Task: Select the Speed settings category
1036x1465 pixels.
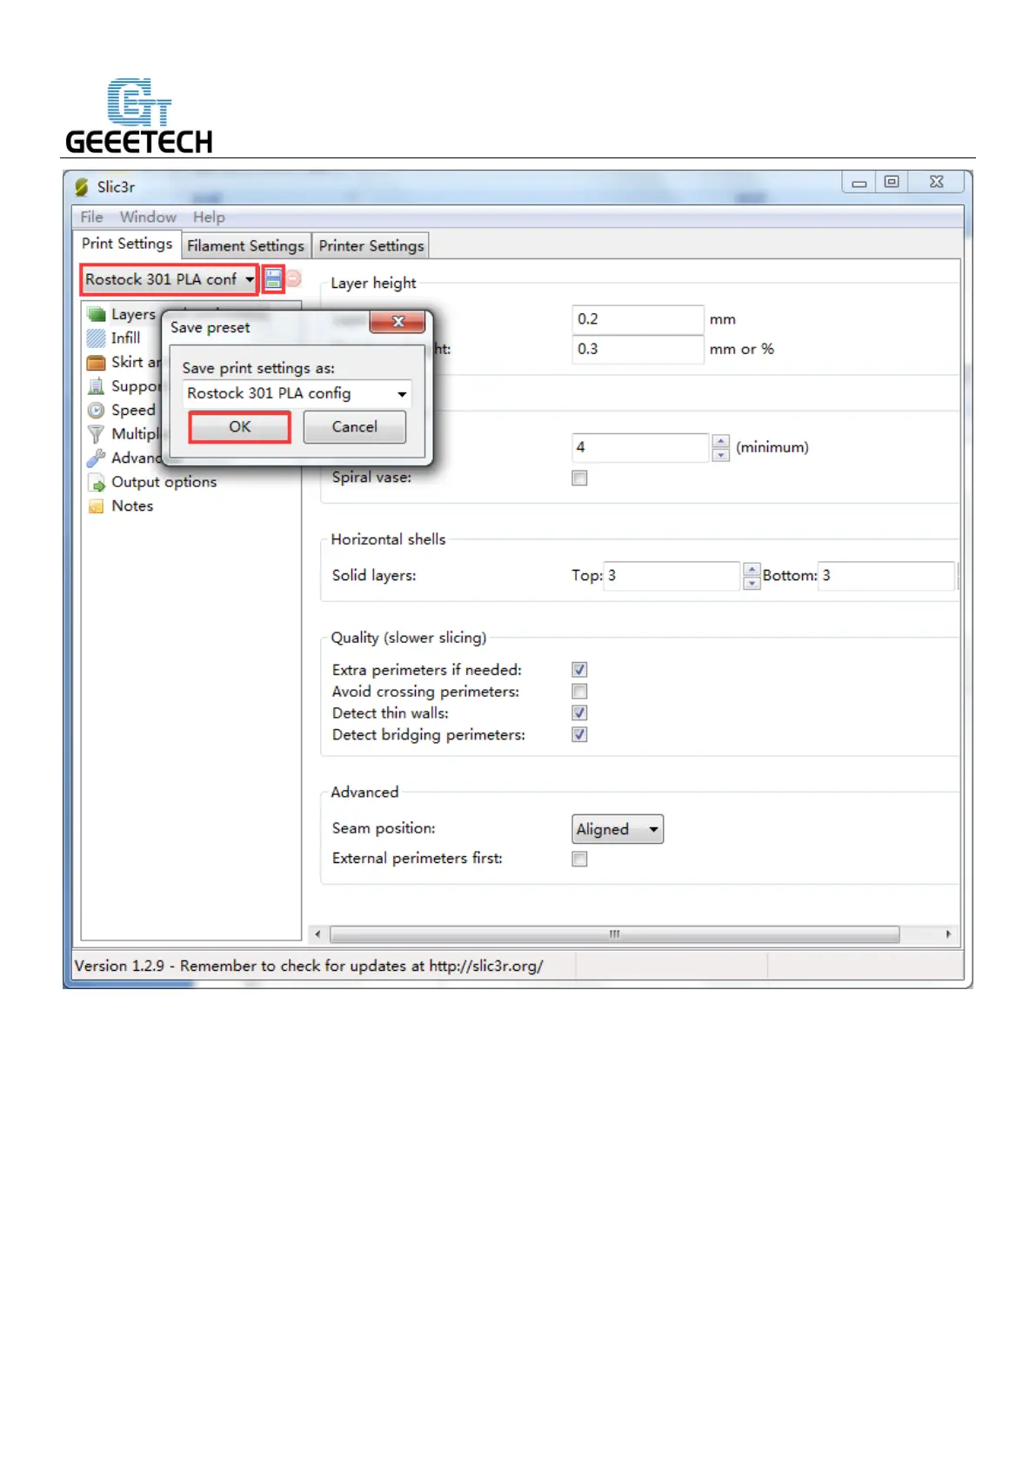Action: pyautogui.click(x=122, y=410)
